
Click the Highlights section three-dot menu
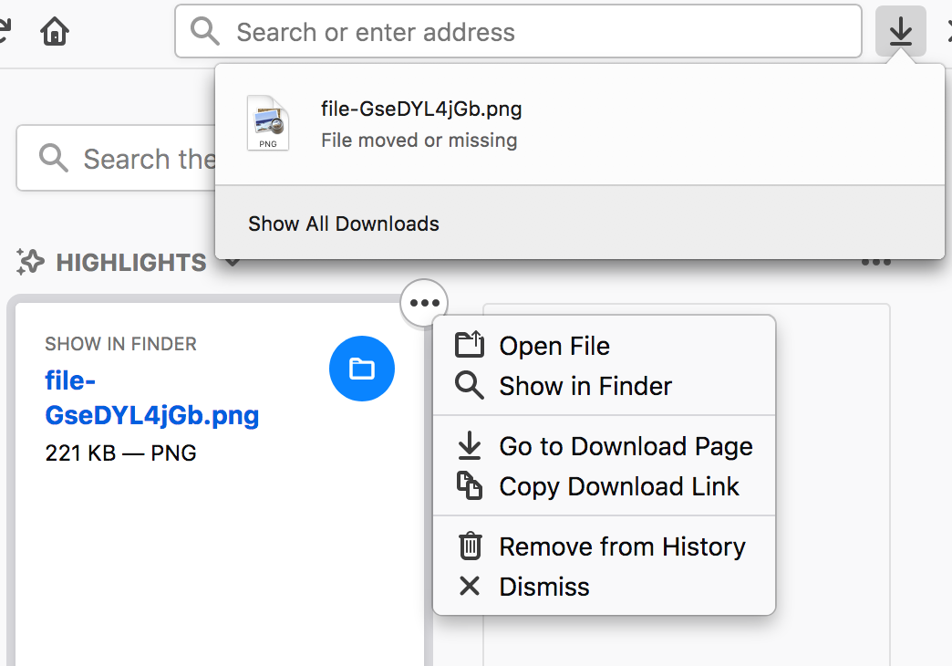click(876, 263)
